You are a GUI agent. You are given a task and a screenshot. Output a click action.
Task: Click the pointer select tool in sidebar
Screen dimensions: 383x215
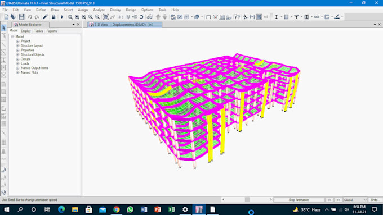[4, 28]
